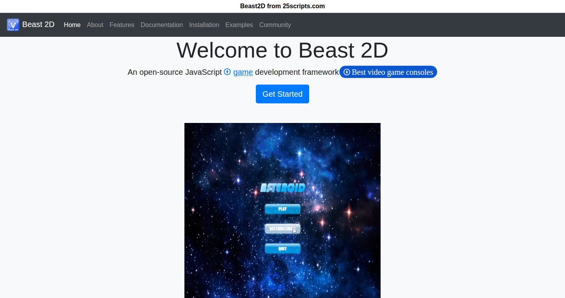Go to the About section

[95, 25]
